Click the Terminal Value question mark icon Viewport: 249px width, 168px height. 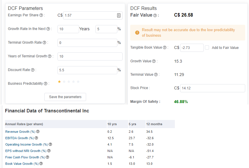pyautogui.click(x=156, y=74)
